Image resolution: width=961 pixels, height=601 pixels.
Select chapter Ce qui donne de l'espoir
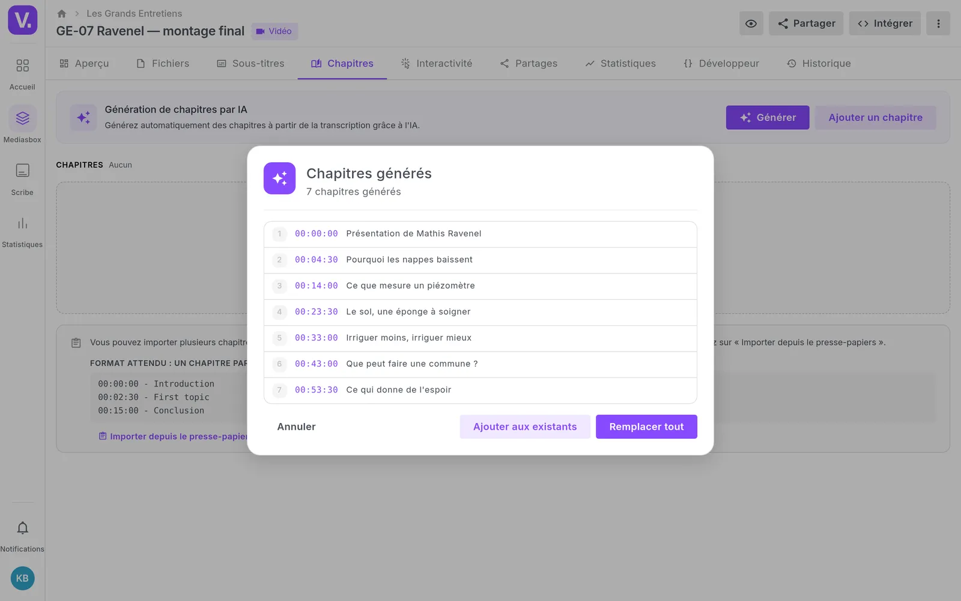480,390
